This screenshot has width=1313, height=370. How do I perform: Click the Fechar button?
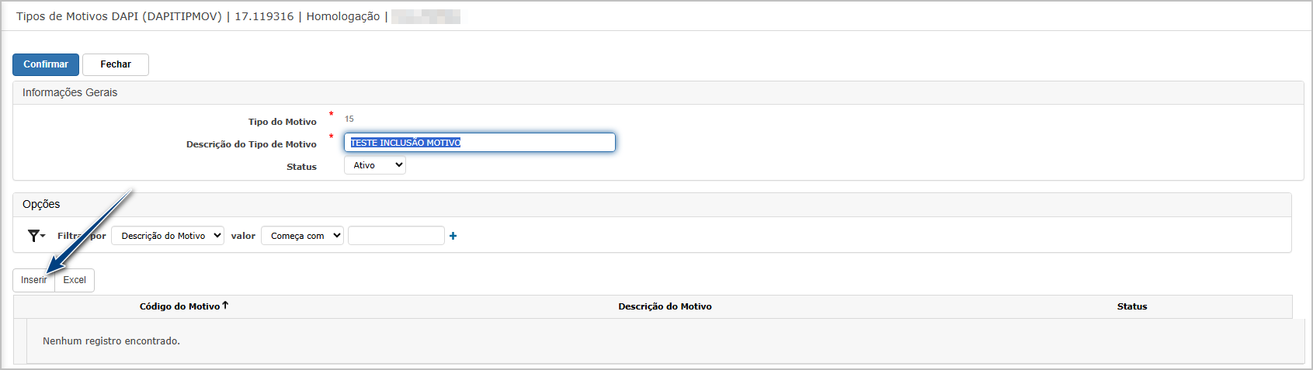point(116,64)
